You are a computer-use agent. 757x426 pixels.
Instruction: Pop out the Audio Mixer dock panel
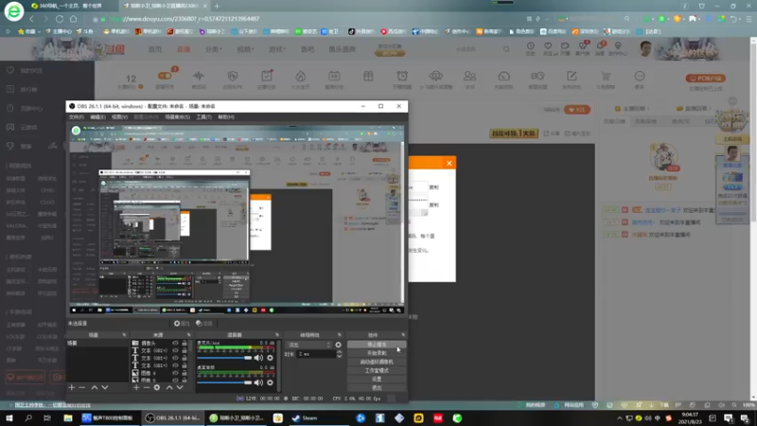276,335
